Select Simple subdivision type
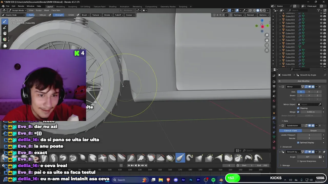 pyautogui.click(x=313, y=131)
